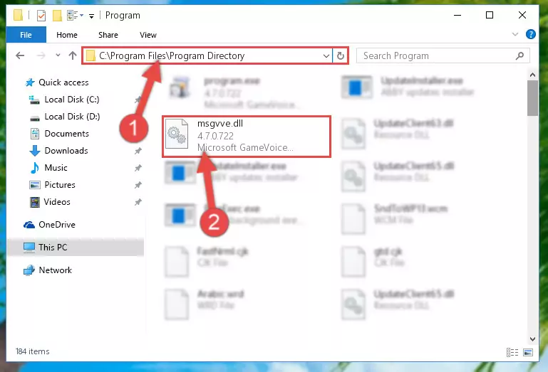Open the recent locations dropdown arrow
This screenshot has width=548, height=372.
[58, 55]
